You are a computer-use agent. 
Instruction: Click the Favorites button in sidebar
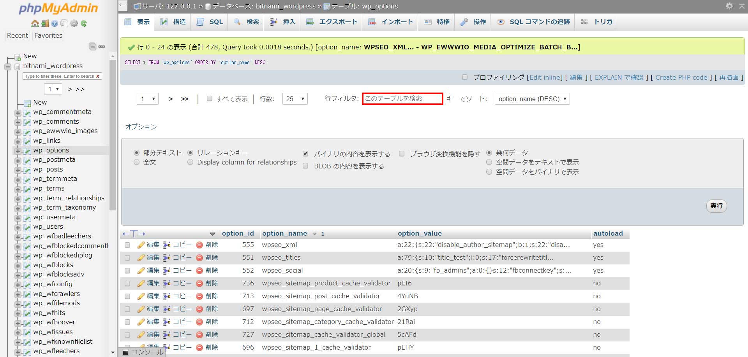tap(48, 35)
